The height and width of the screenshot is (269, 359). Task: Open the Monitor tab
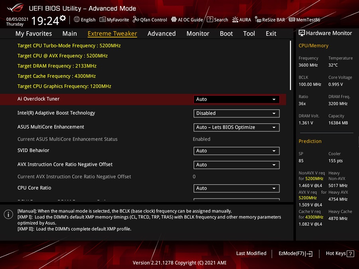click(198, 33)
